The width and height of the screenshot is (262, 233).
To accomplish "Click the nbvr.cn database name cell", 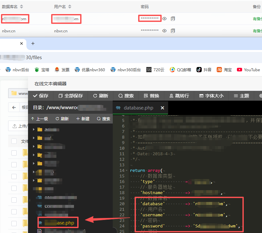I will (9, 31).
